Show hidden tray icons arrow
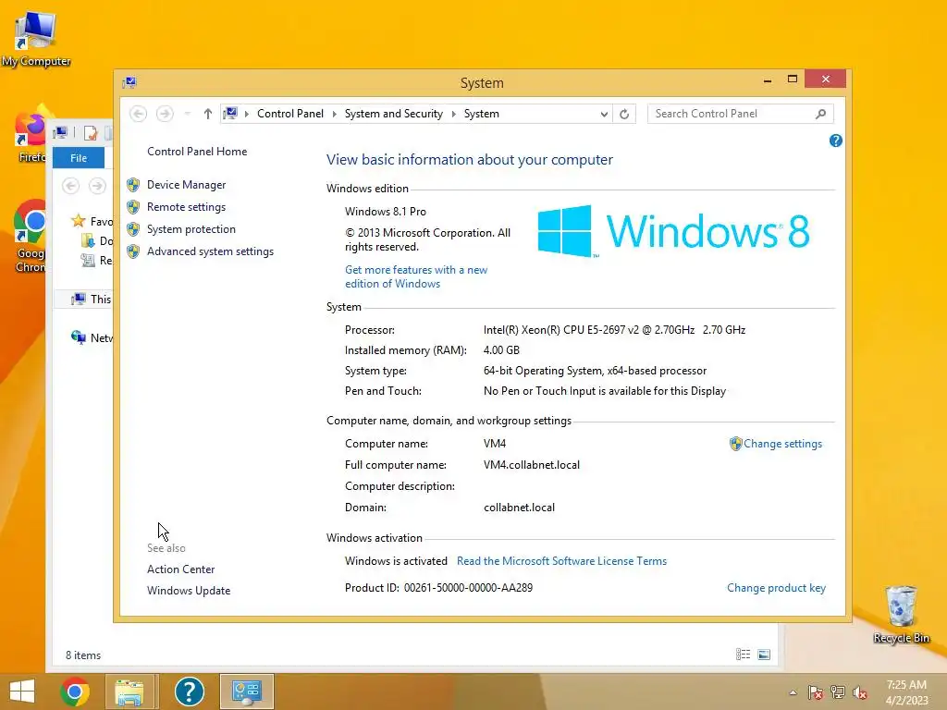947x710 pixels. 793,692
